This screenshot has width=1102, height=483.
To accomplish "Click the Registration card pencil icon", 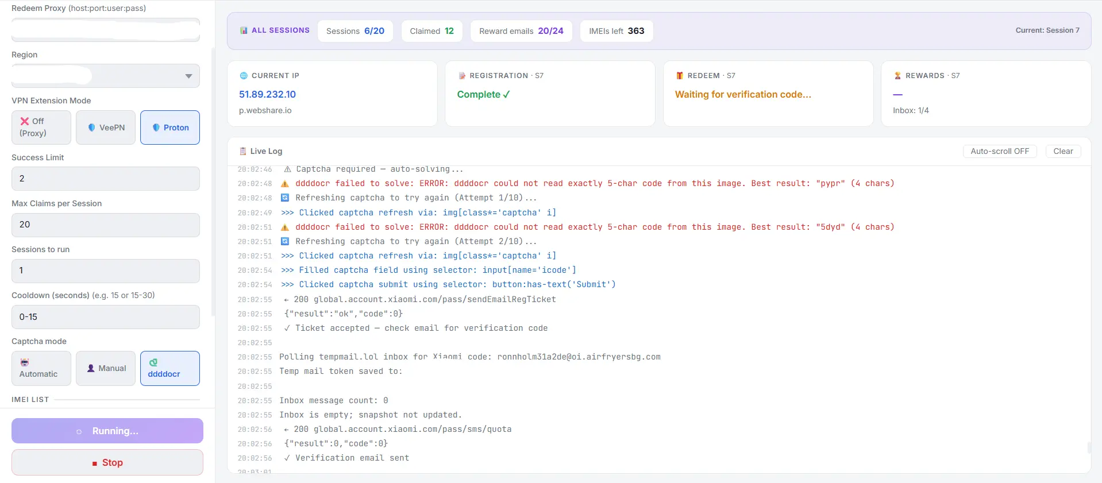I will [x=462, y=76].
